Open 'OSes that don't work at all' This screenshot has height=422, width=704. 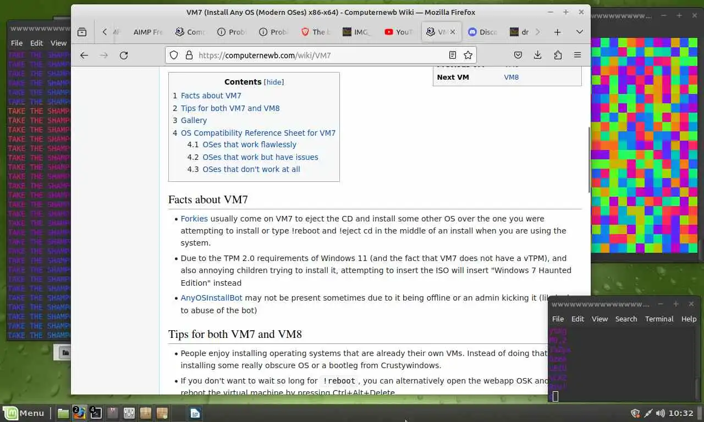pos(251,169)
